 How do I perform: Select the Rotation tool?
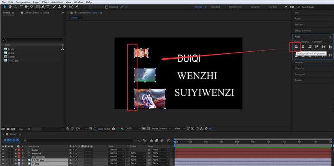21,7
